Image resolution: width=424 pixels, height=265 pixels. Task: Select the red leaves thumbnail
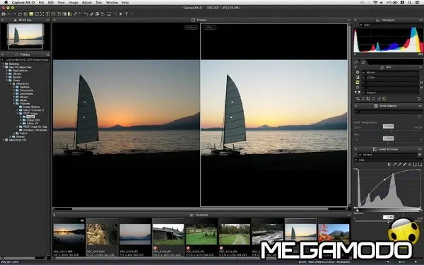[334, 234]
